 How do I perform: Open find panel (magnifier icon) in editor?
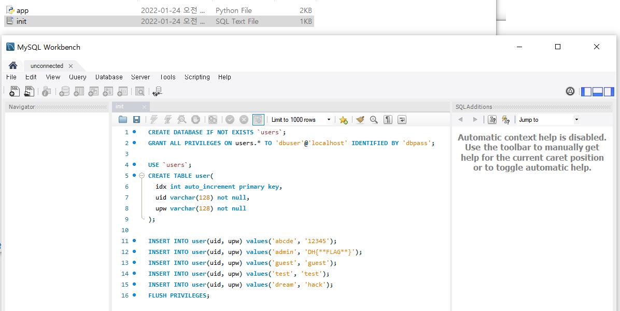(x=374, y=119)
